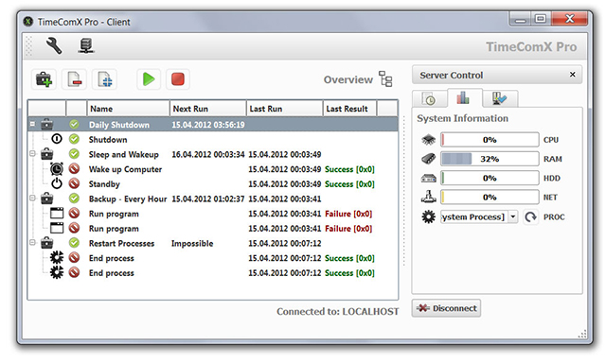606x363 pixels.
Task: Sort by the Last Run column header
Action: pos(284,109)
